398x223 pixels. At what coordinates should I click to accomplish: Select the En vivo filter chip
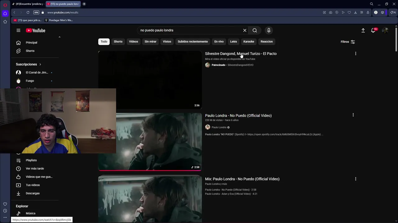(x=219, y=42)
